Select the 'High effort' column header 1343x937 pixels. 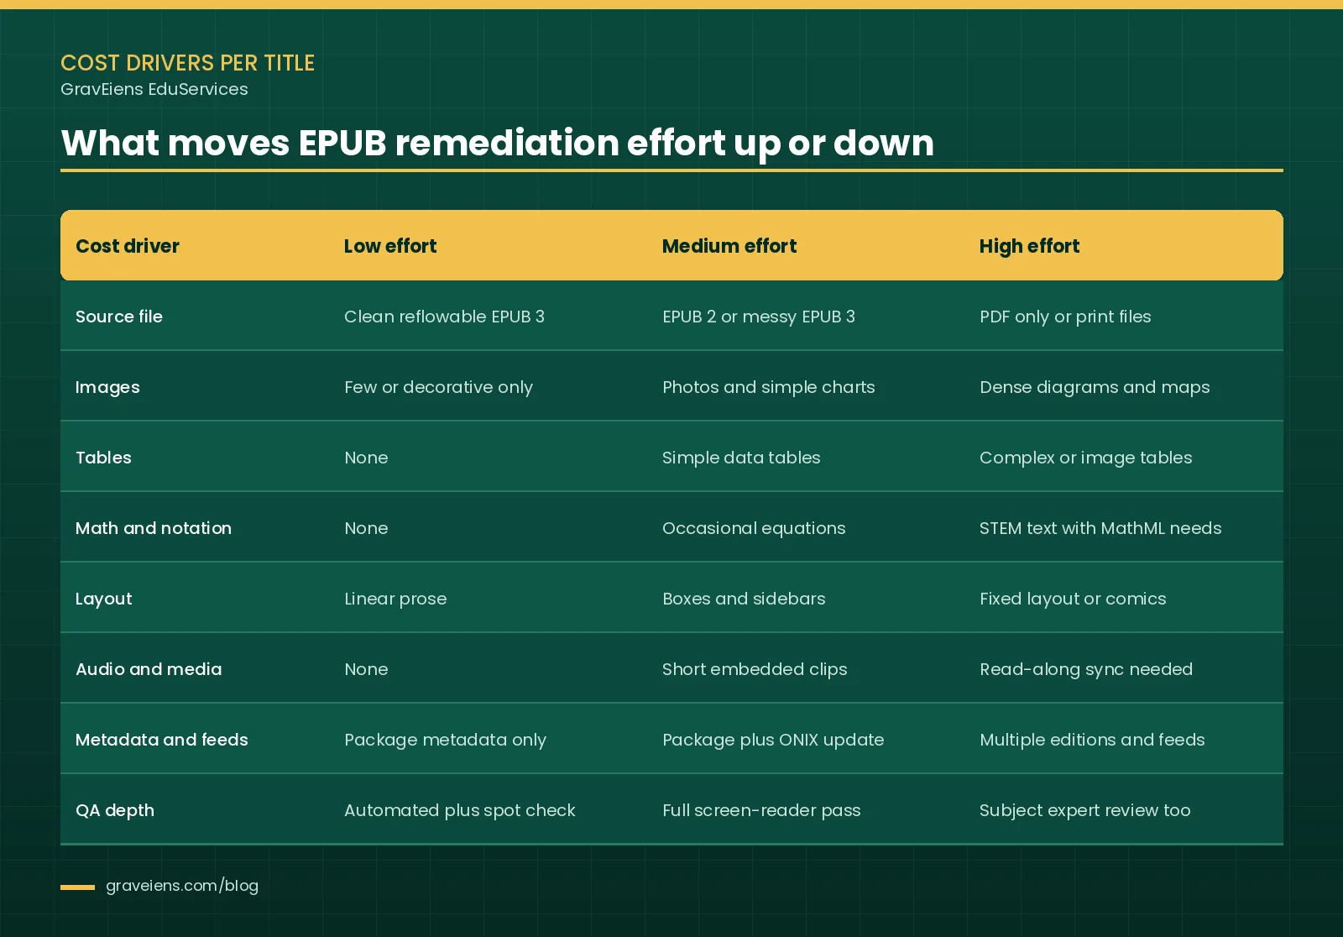click(x=1029, y=246)
